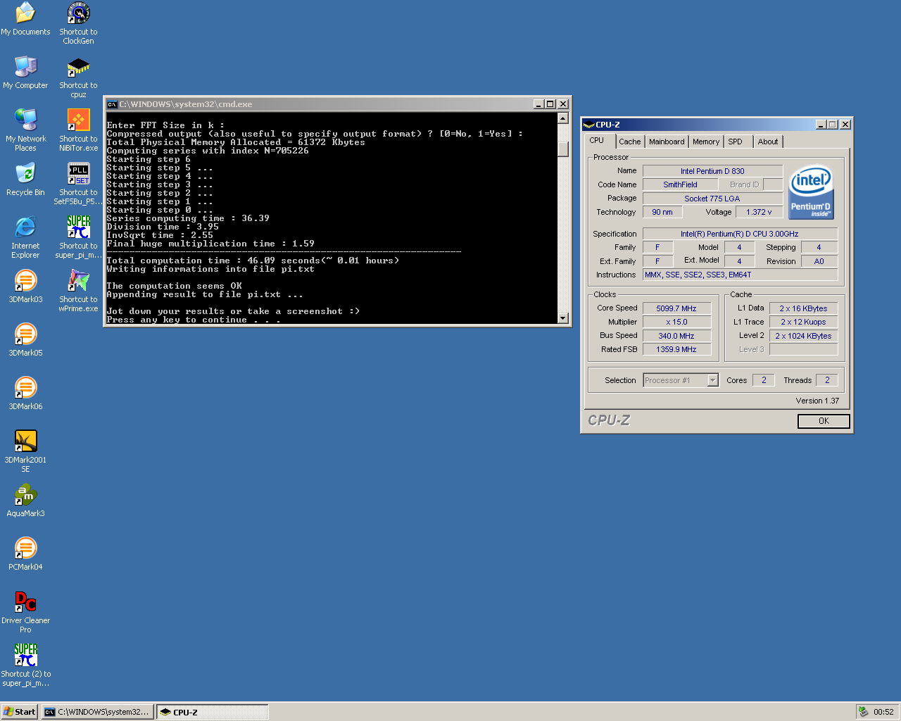901x721 pixels.
Task: Launch PCMark04 shortcut
Action: tap(25, 554)
